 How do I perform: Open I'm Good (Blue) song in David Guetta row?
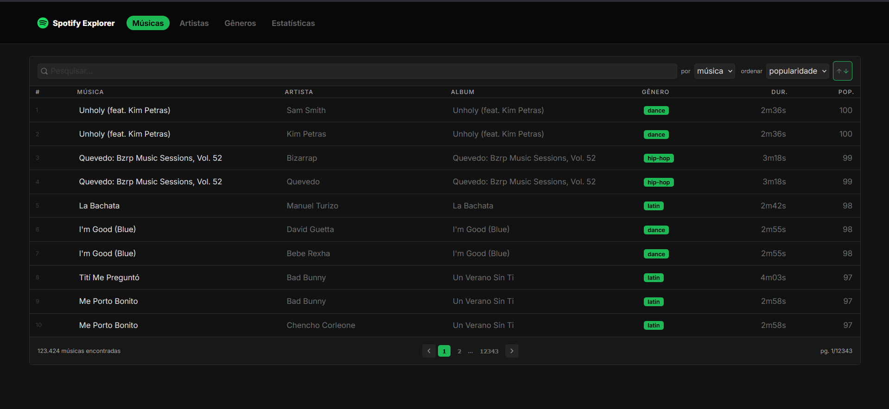point(108,229)
